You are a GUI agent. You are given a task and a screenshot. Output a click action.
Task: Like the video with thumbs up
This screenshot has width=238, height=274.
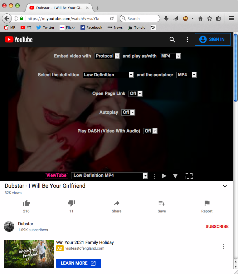pyautogui.click(x=26, y=203)
